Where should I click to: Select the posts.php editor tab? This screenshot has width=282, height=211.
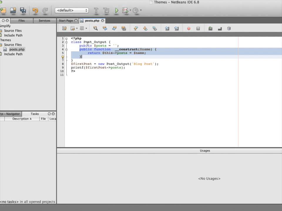pos(92,21)
